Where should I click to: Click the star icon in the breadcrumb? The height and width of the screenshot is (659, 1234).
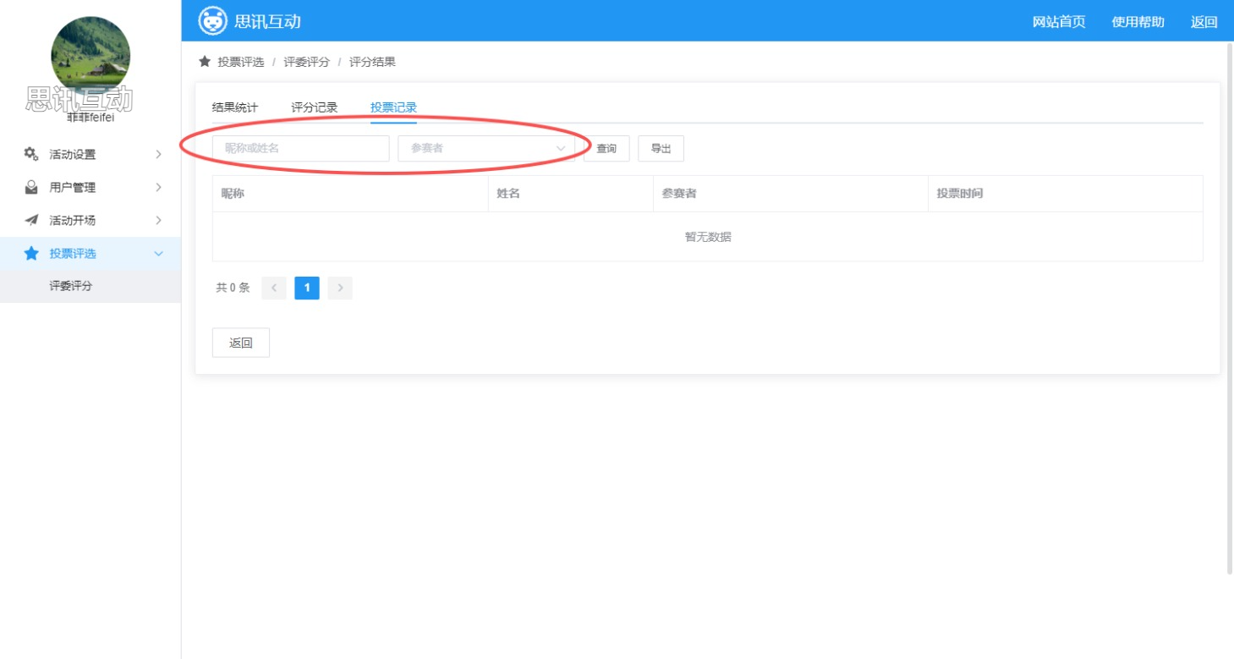click(205, 62)
